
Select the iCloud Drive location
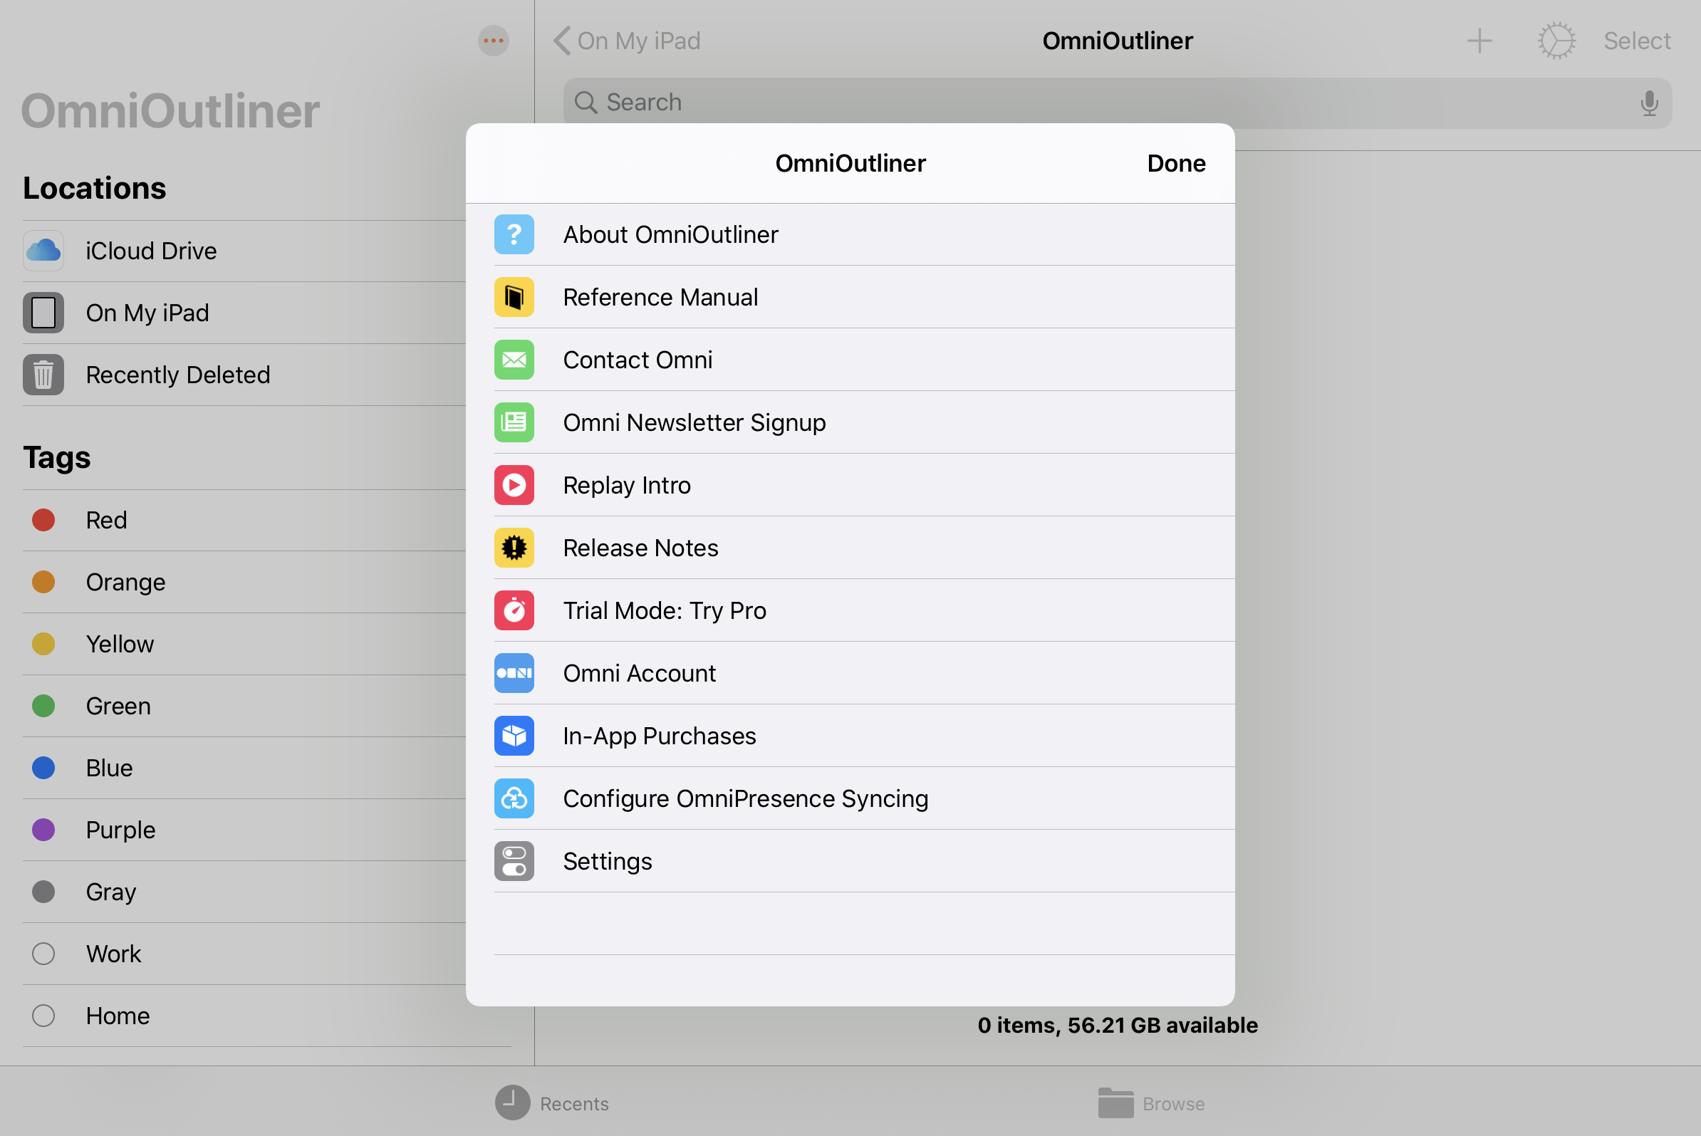[151, 251]
